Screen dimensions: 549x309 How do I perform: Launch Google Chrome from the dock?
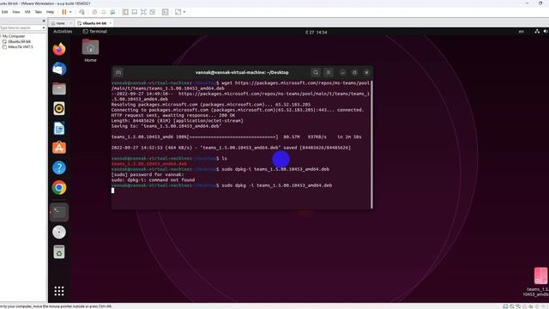coord(59,188)
